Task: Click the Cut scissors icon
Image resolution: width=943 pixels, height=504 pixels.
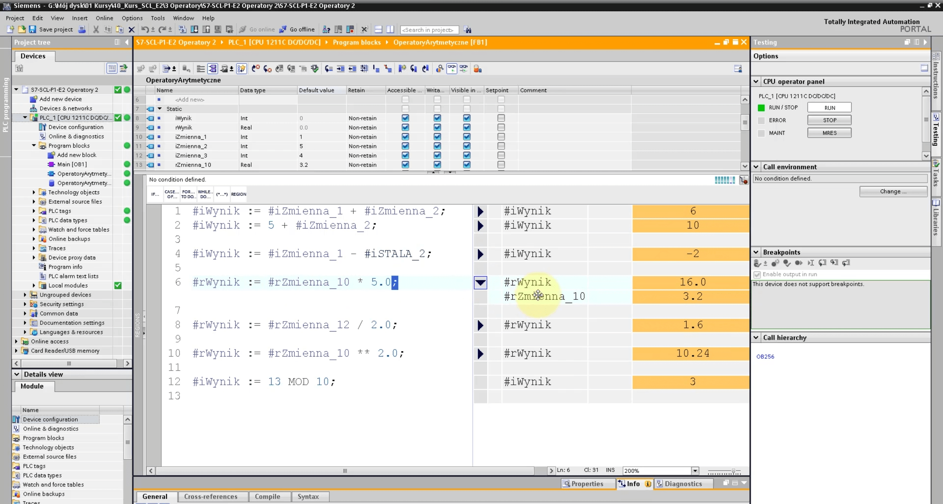Action: [96, 29]
